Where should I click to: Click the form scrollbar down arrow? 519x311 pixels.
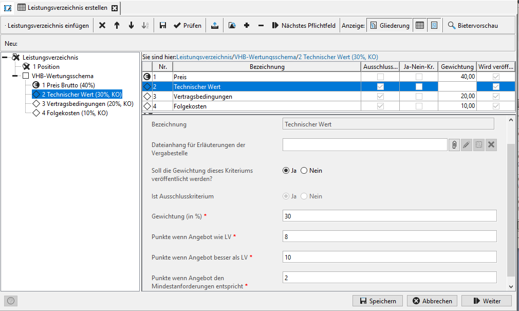pos(511,286)
